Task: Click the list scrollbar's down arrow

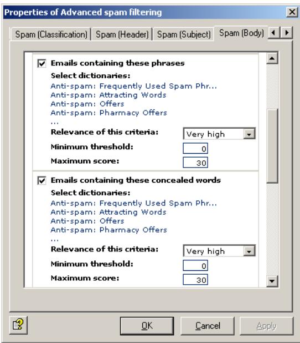Action: [x=272, y=281]
